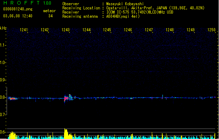Select the filename 0306081240.png
This screenshot has height=139, width=219.
click(18, 9)
